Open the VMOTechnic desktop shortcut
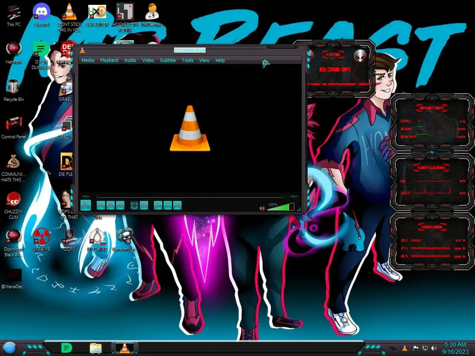This screenshot has height=356, width=475. pyautogui.click(x=153, y=15)
